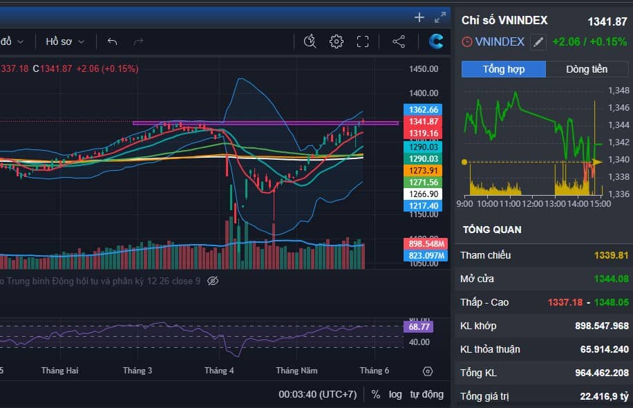Enter fullscreen chart mode
The width and height of the screenshot is (633, 408).
coord(363,41)
